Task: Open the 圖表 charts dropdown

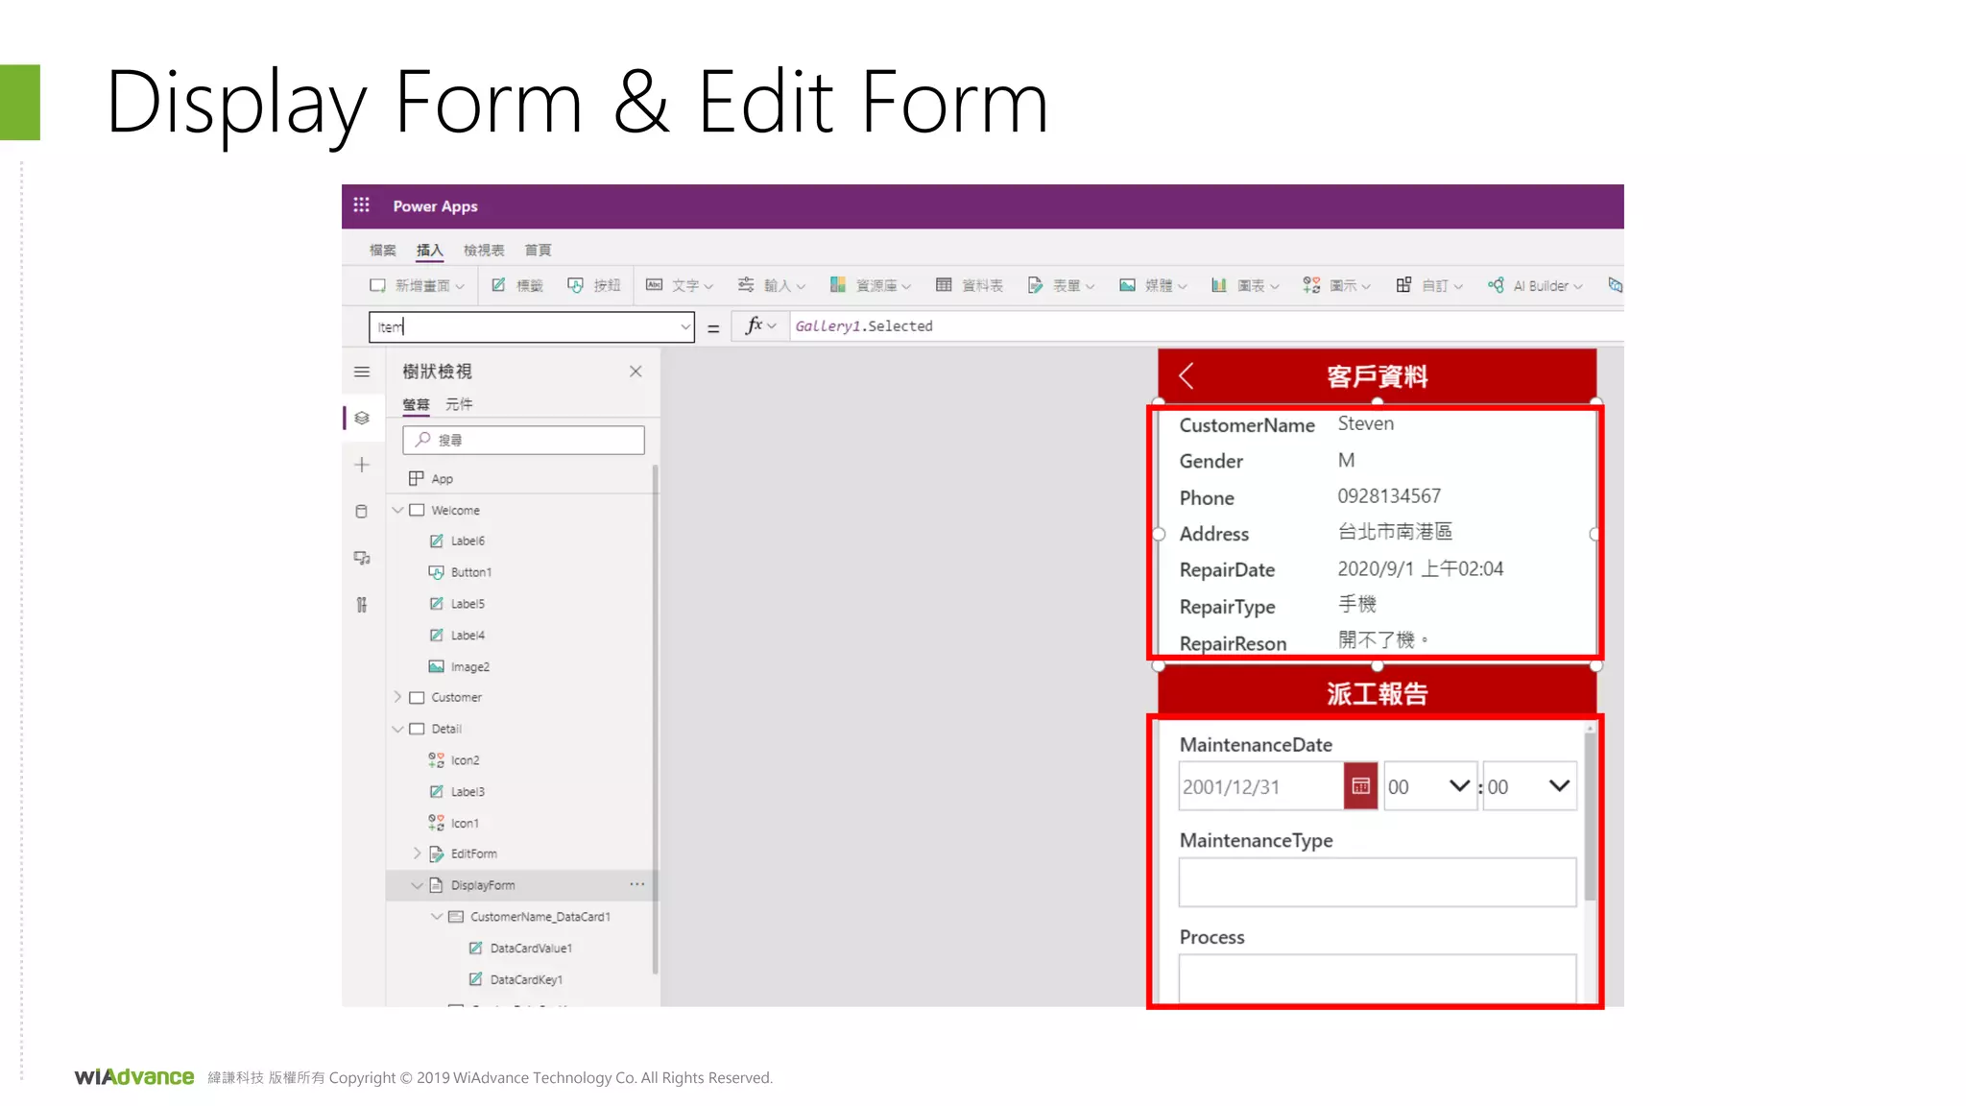Action: click(x=1245, y=285)
